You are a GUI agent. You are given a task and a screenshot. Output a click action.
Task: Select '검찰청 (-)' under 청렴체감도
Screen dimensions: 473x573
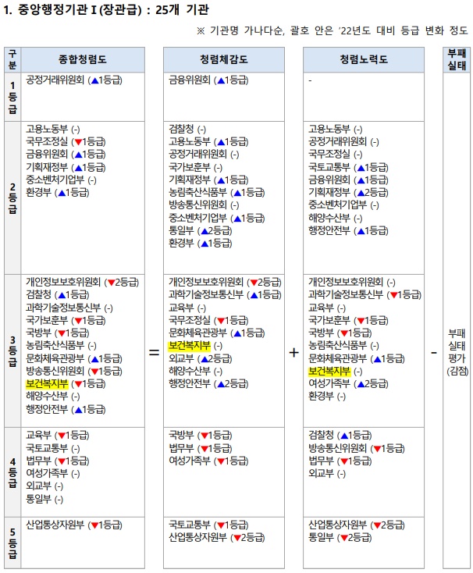click(187, 129)
